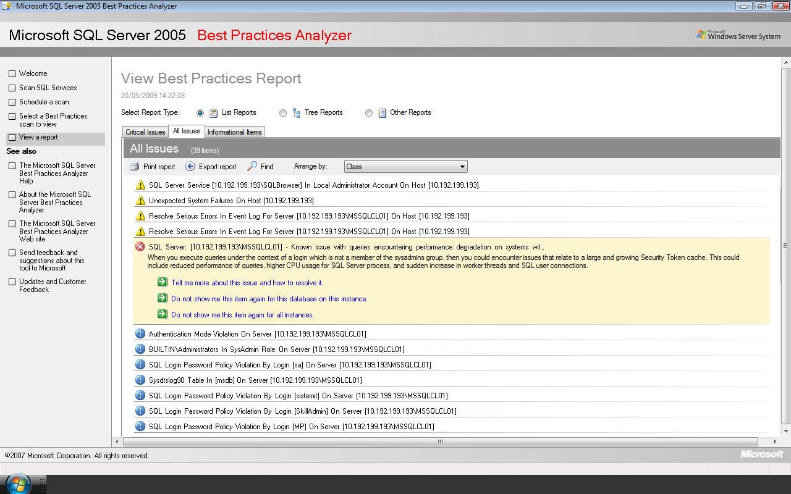Click green arrow icon beside Tell me more

tap(162, 282)
